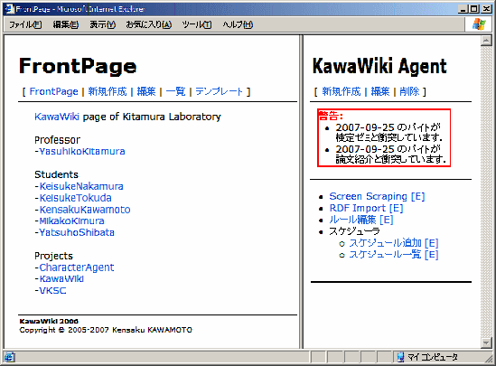Click the scrollbar up arrow

click(x=486, y=41)
